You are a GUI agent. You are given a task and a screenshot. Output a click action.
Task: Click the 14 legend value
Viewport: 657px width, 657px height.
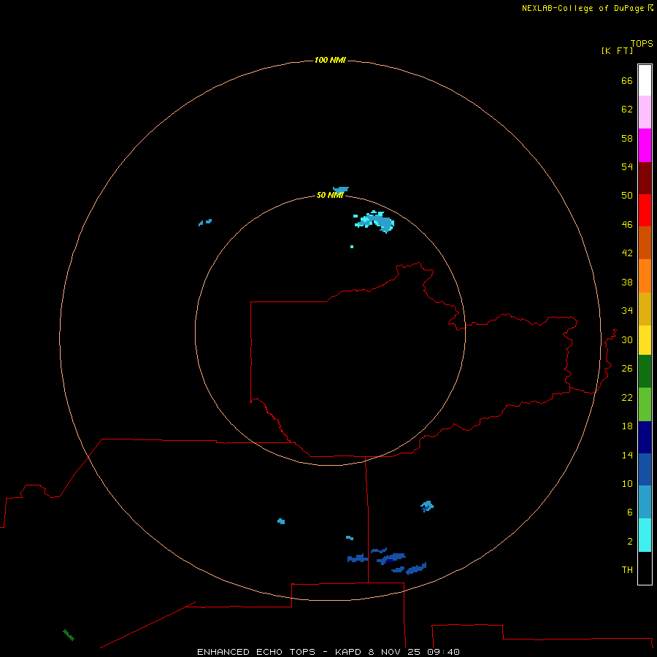[627, 455]
